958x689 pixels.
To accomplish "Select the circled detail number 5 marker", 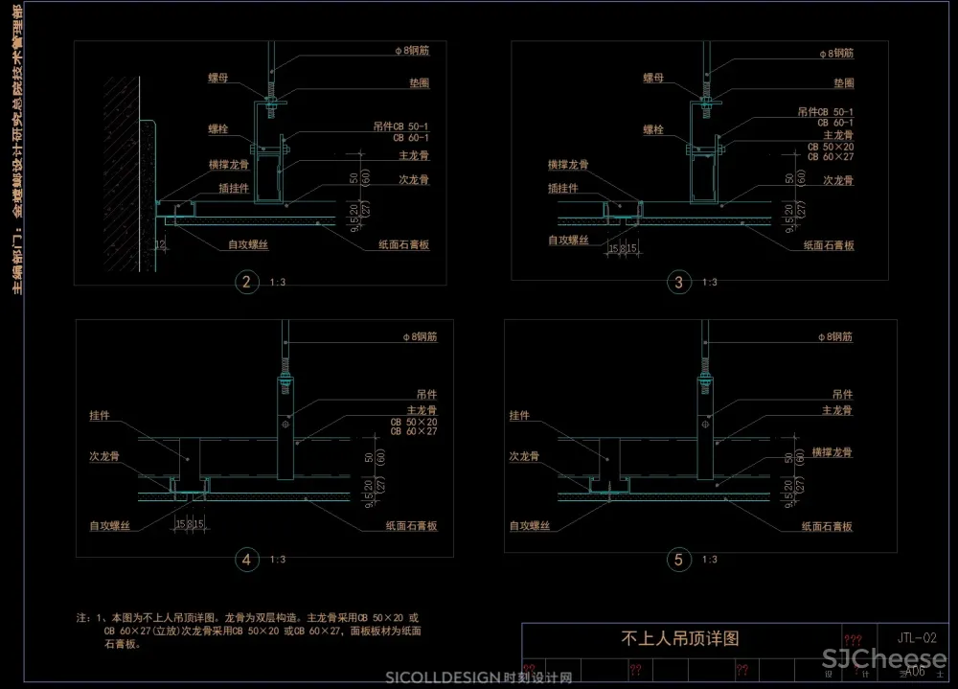I will [679, 560].
